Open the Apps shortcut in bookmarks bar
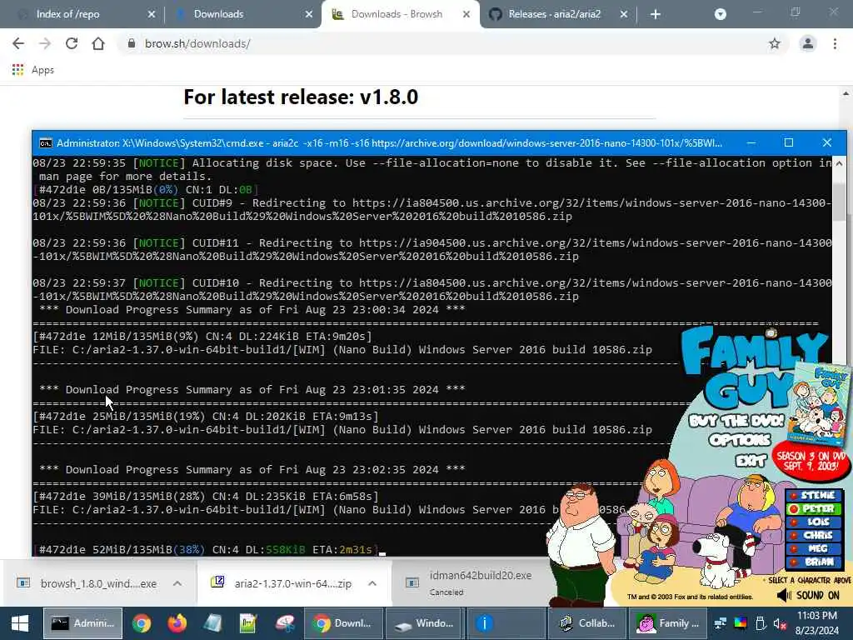 (33, 70)
